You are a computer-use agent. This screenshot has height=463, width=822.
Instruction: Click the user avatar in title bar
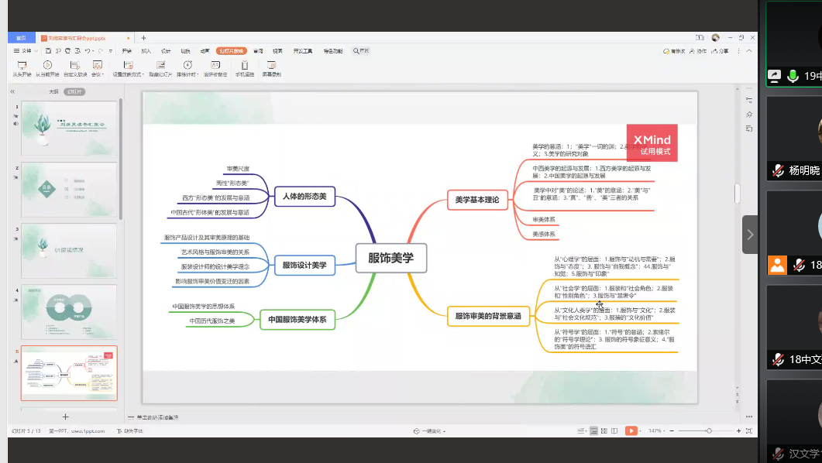coord(716,38)
